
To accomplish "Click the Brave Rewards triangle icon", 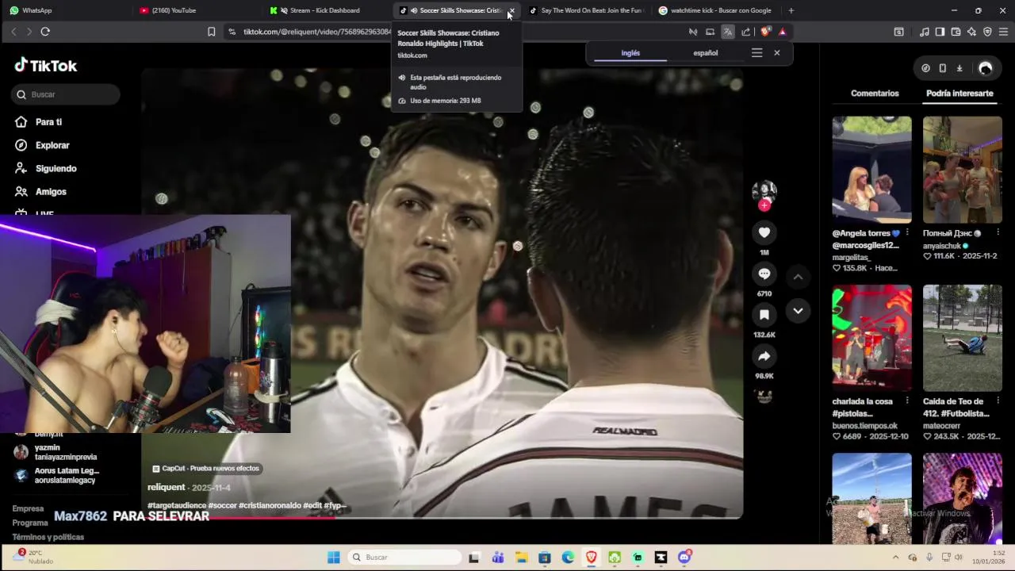I will [783, 32].
